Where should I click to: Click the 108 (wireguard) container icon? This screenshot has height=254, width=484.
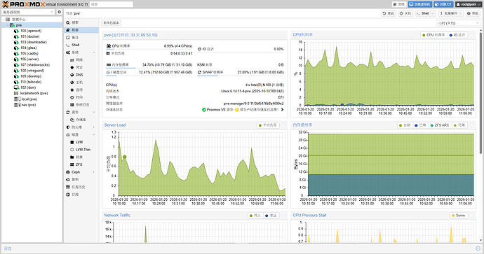click(16, 71)
